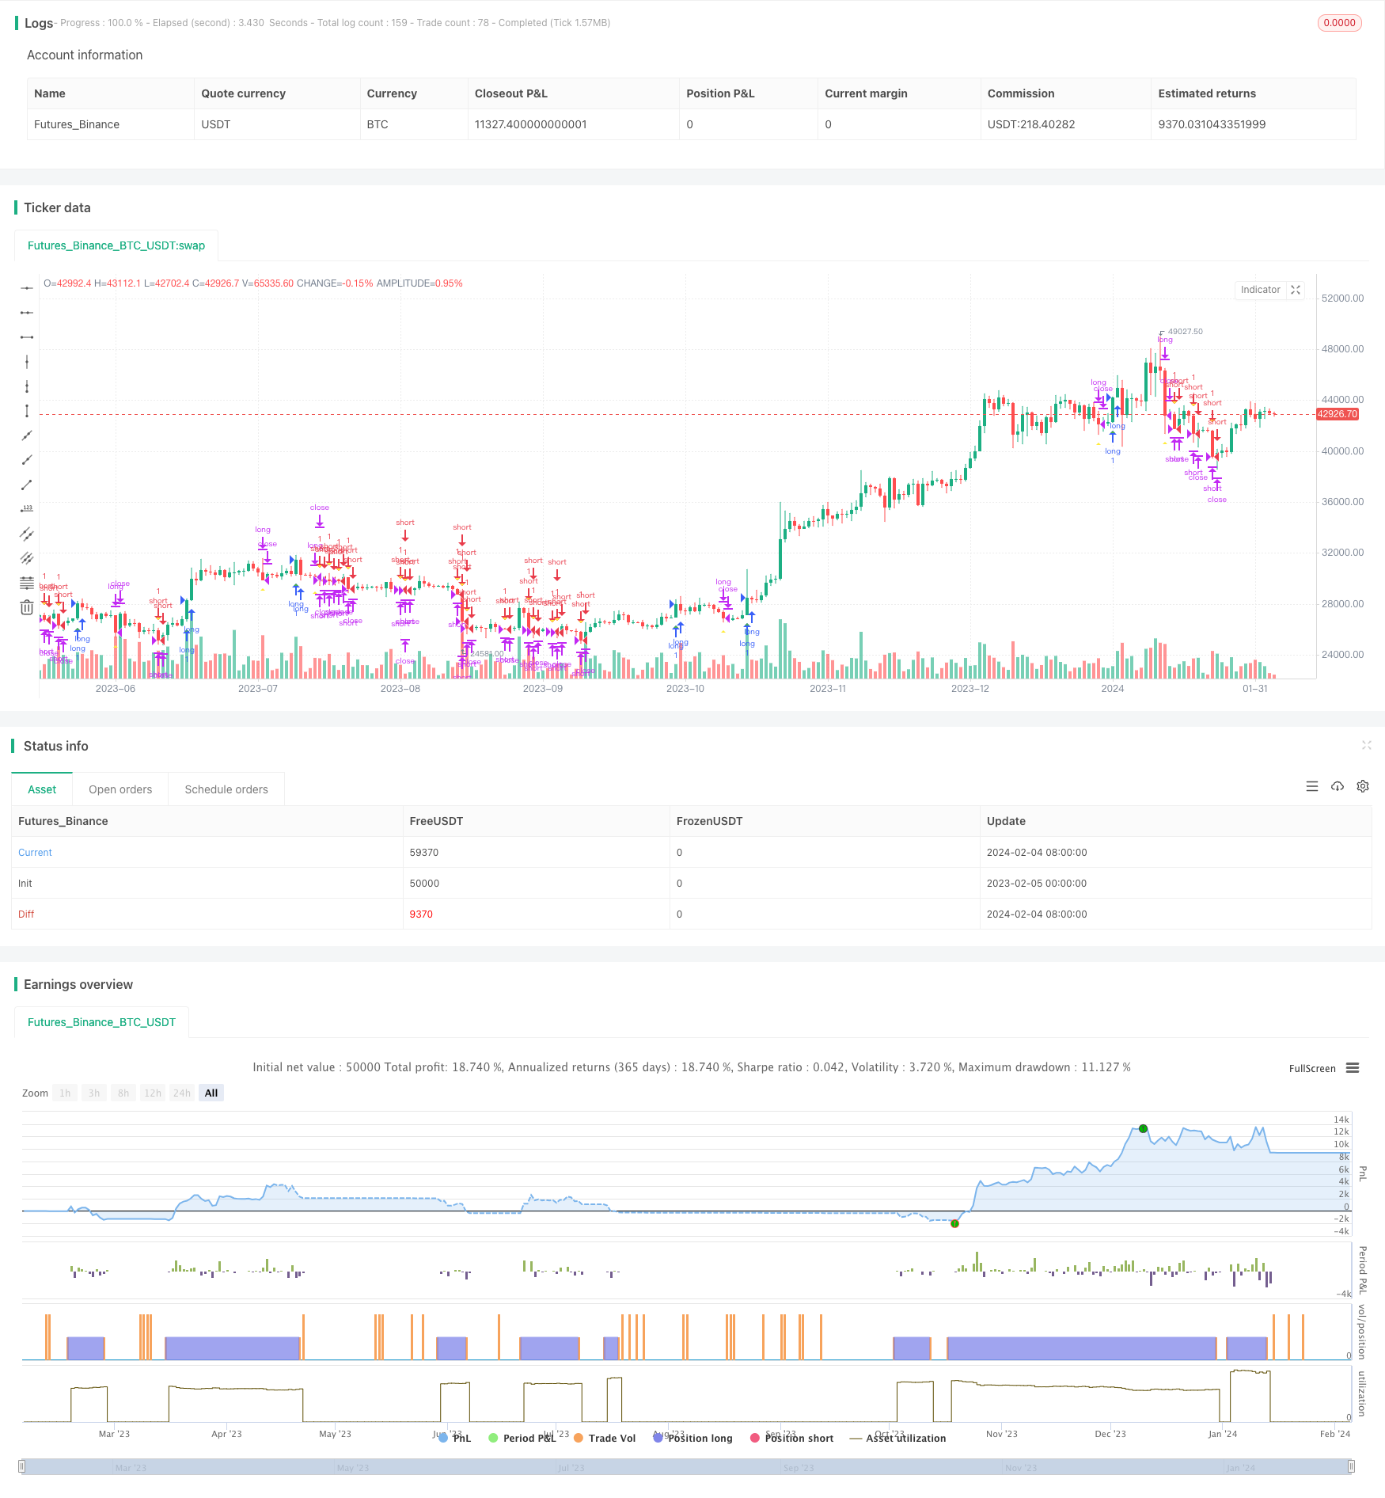Viewport: 1385px width, 1498px height.
Task: Select the vertical segment drawing tool
Action: coord(27,411)
